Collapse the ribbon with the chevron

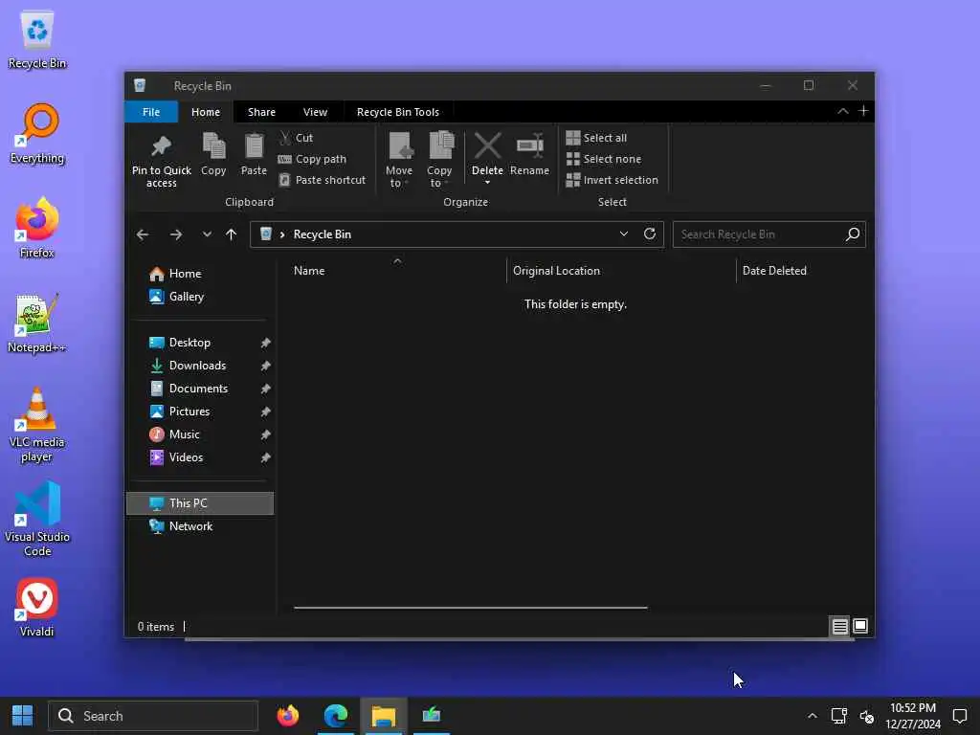(x=842, y=111)
